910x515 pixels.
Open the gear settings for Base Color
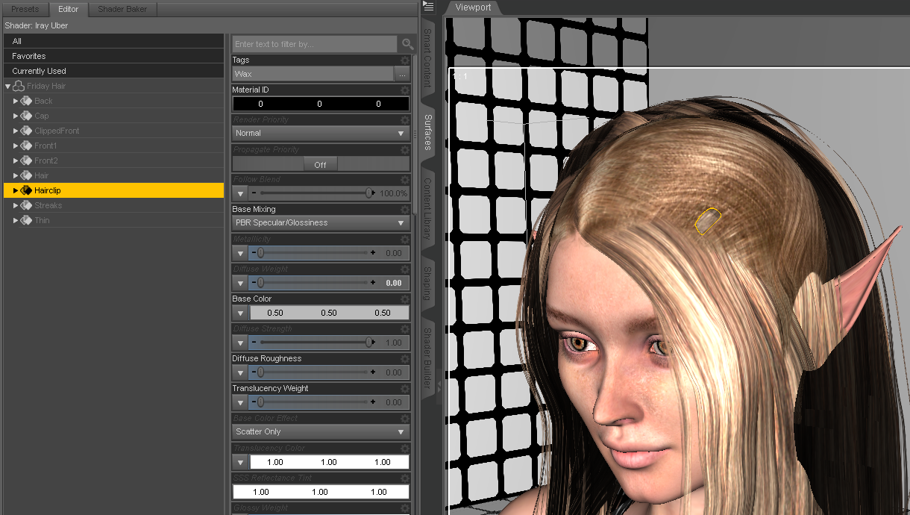point(405,299)
